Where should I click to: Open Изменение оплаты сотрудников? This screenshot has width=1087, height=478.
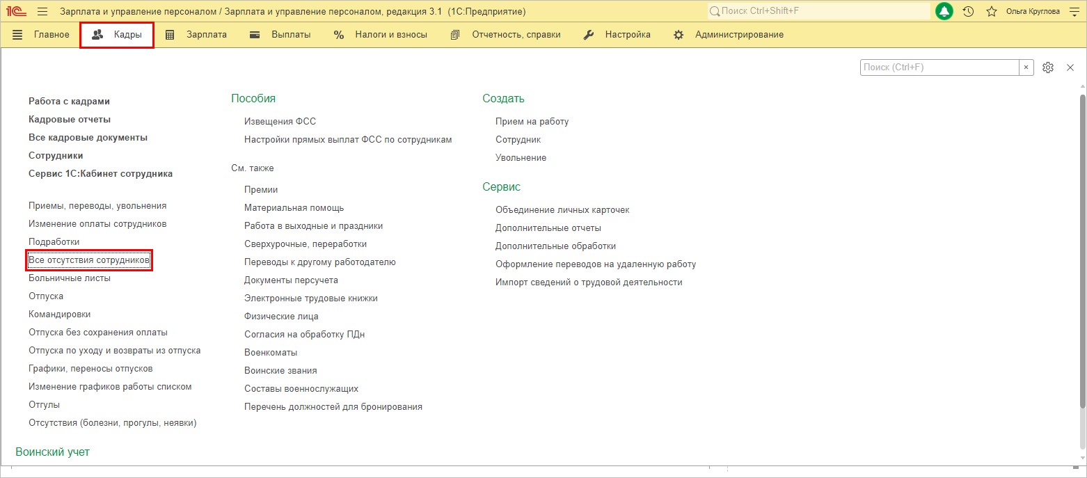(97, 224)
